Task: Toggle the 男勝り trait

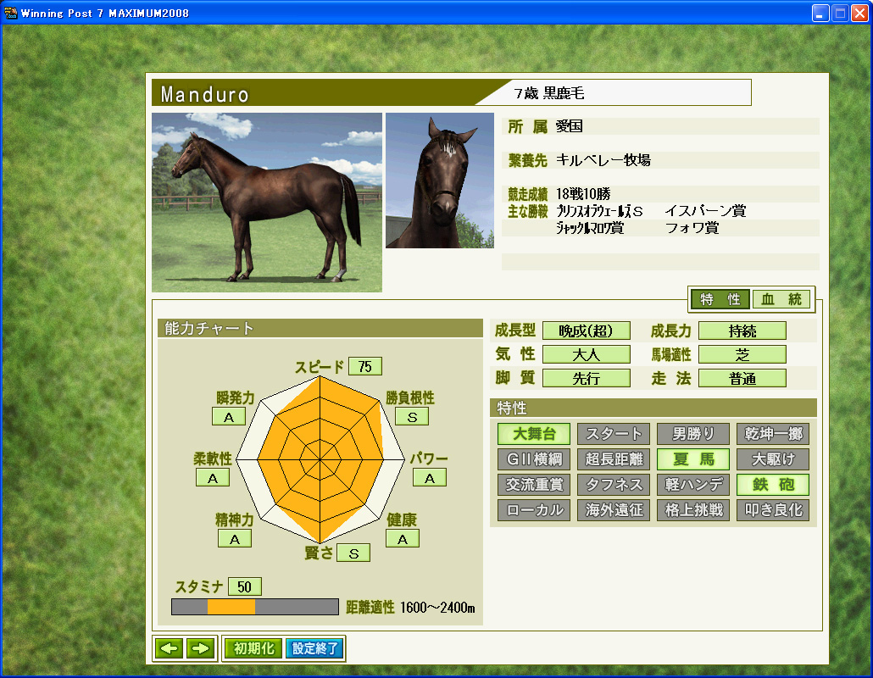Action: pos(693,434)
